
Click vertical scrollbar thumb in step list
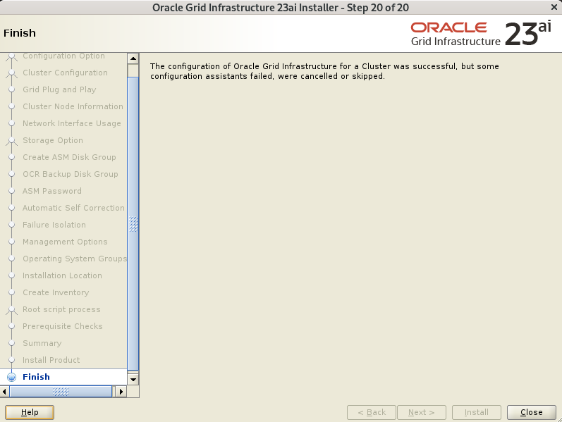pos(133,224)
